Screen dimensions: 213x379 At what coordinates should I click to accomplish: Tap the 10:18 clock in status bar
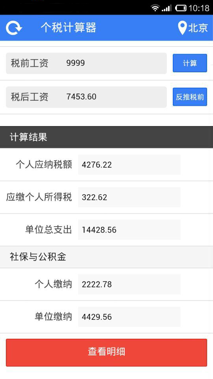(x=199, y=8)
